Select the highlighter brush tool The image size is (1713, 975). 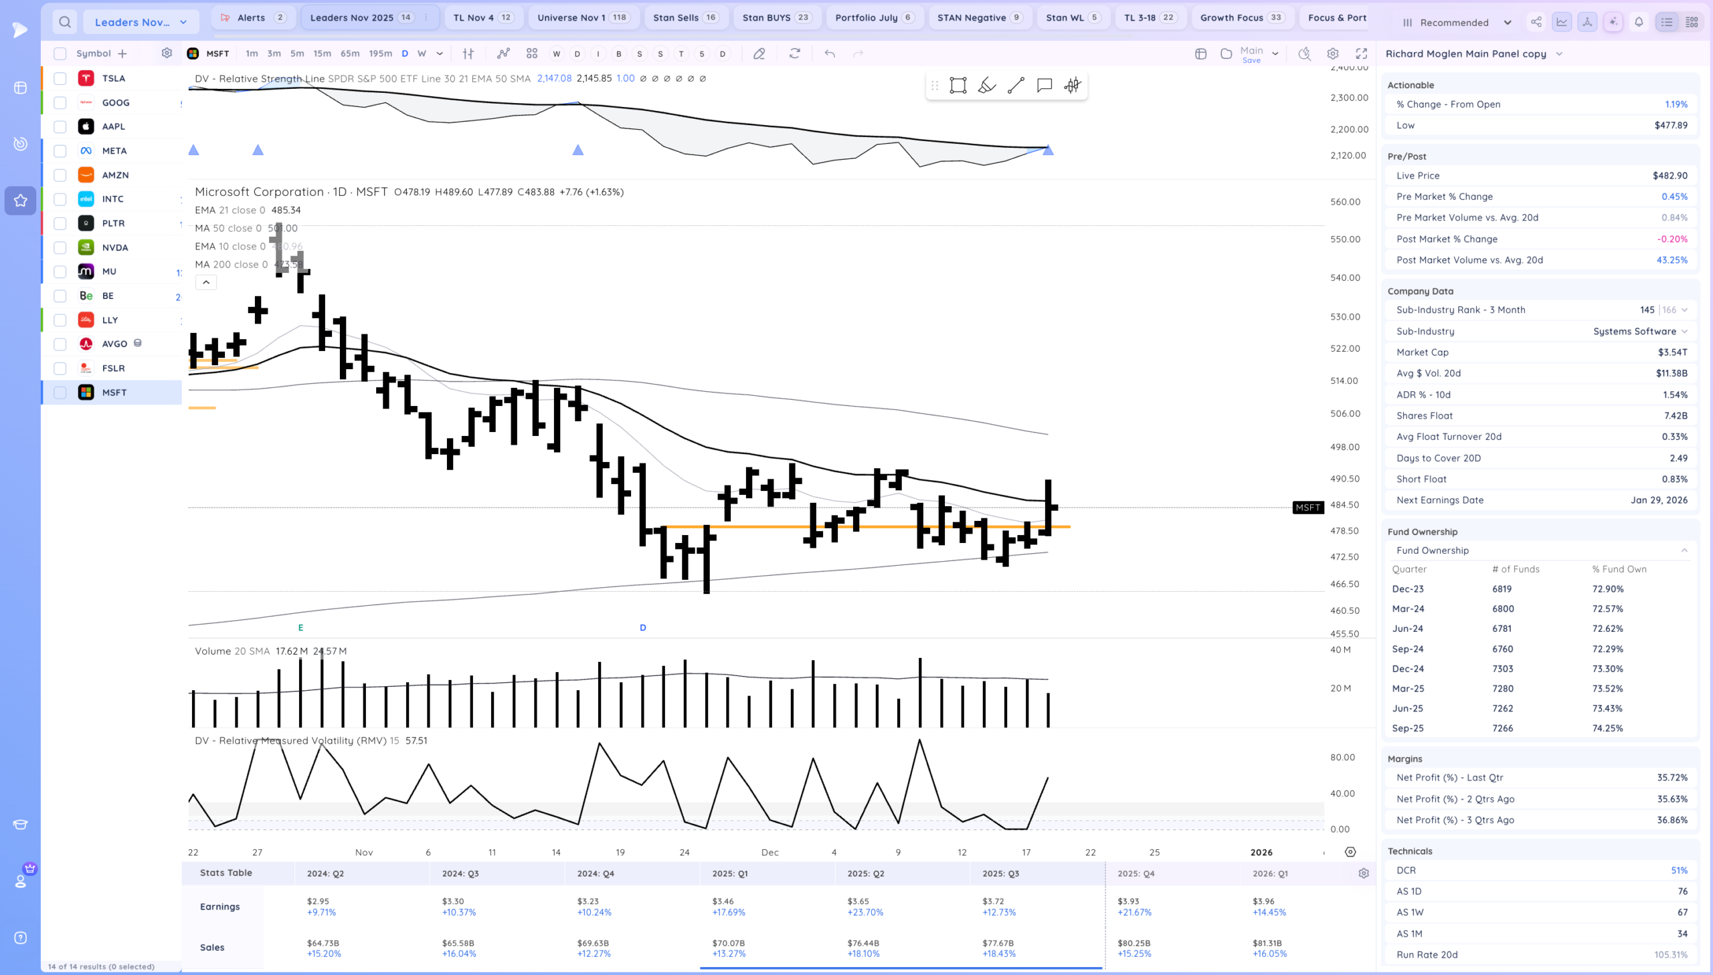coord(987,85)
